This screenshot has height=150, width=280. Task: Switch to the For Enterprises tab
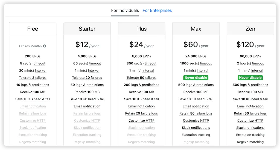tap(157, 11)
